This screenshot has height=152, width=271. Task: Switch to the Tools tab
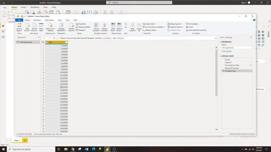click(67, 20)
